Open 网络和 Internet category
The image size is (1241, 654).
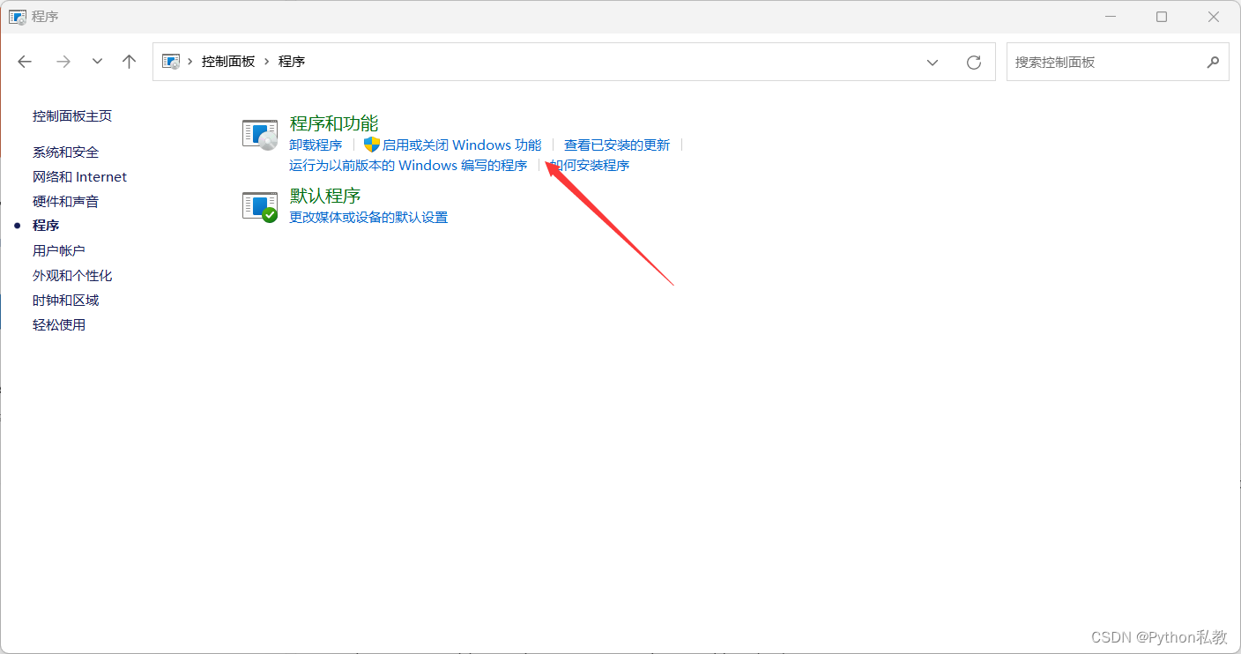click(80, 177)
